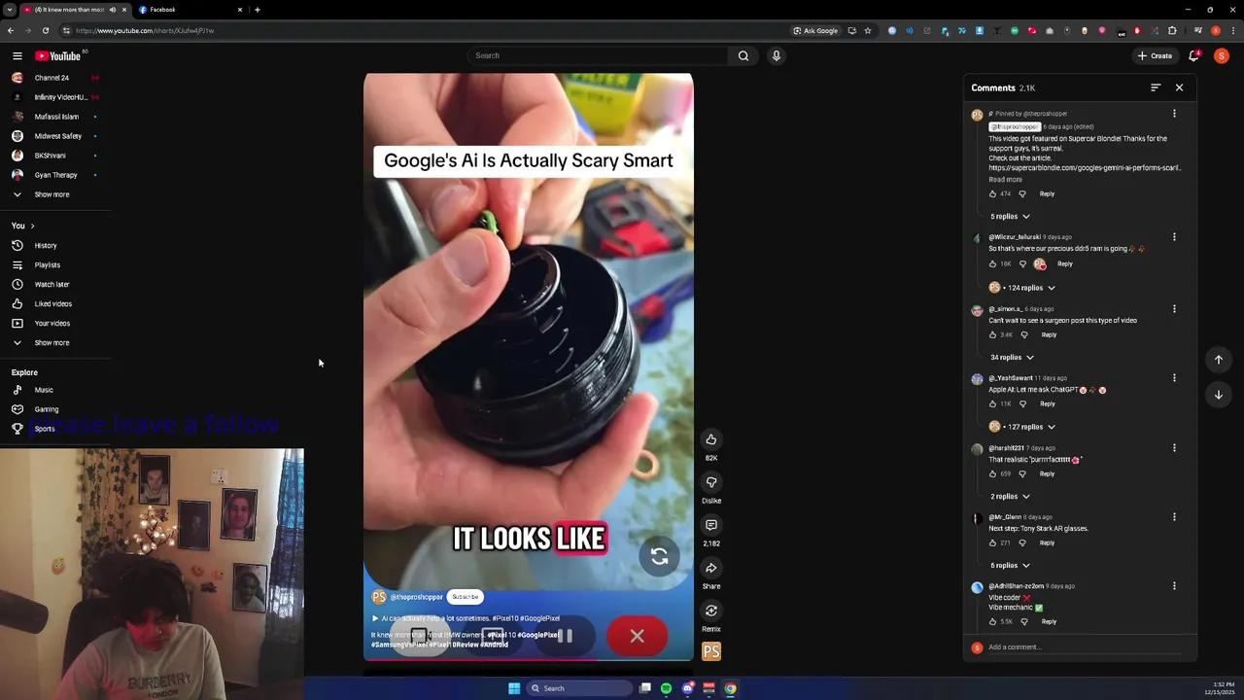Expand 5 replies on pinned comment
1244x700 pixels.
click(1009, 217)
